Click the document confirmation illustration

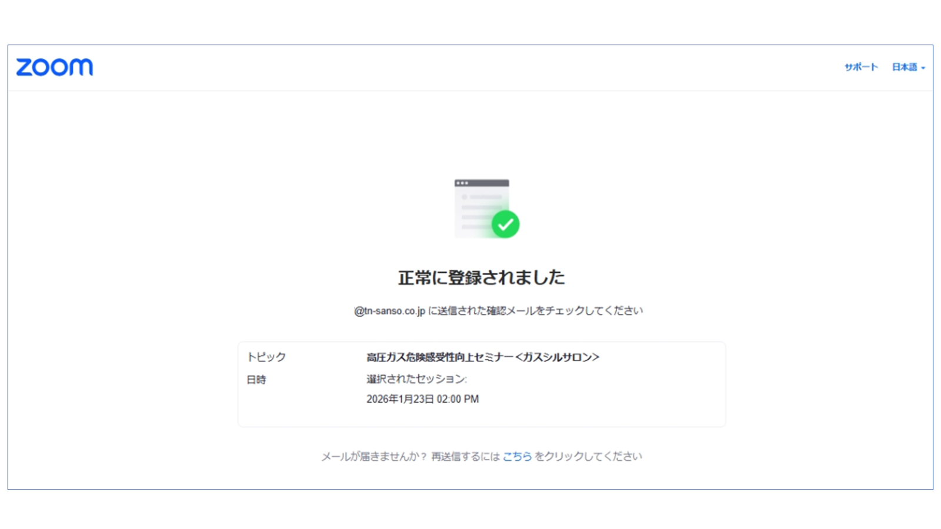click(482, 206)
